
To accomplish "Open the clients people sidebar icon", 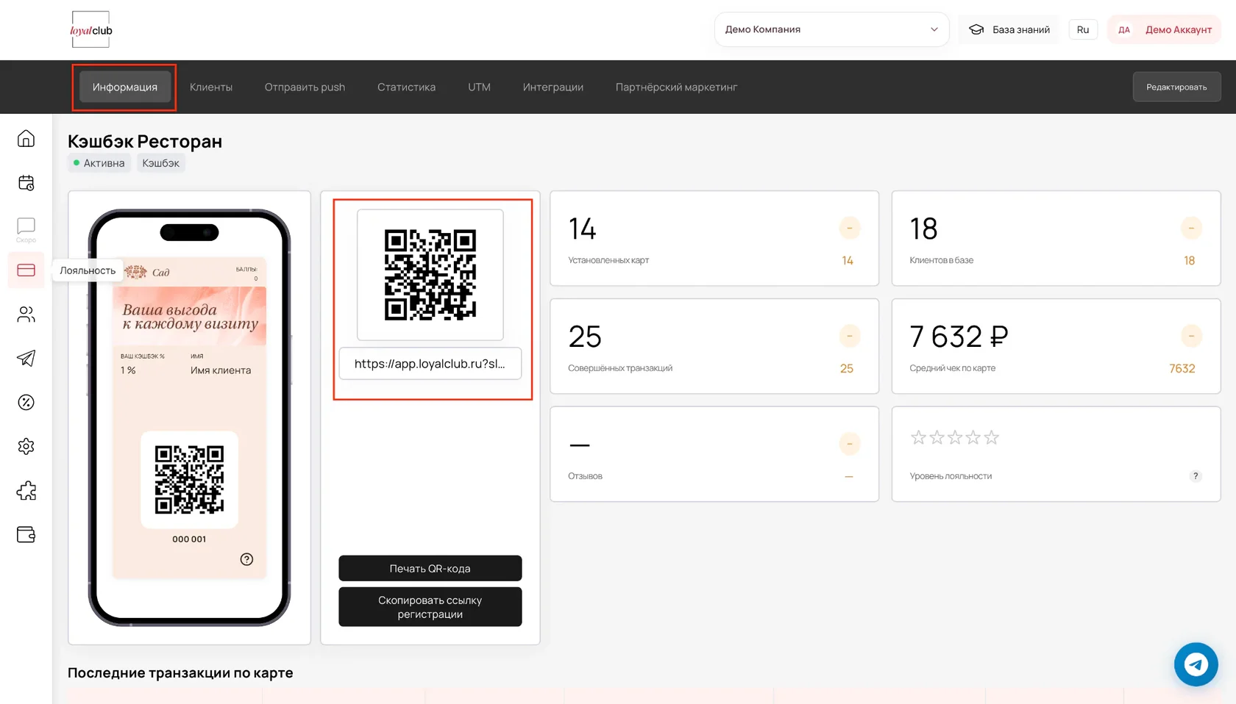I will 26,315.
